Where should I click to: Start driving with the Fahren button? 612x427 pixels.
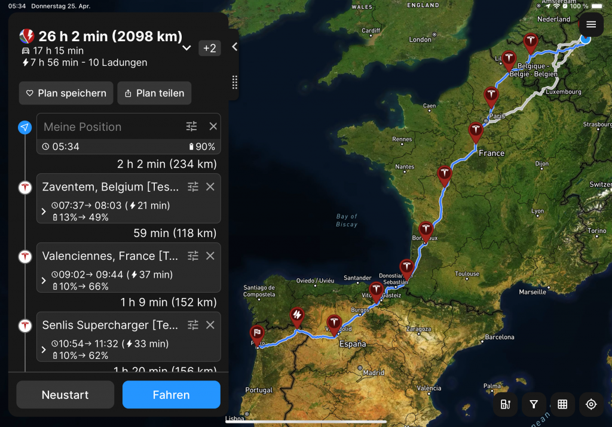click(x=172, y=395)
